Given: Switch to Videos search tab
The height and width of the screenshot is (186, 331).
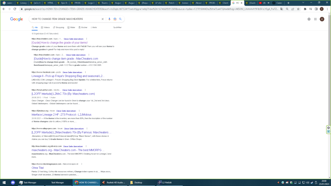Looking at the screenshot, I should 45,27.
